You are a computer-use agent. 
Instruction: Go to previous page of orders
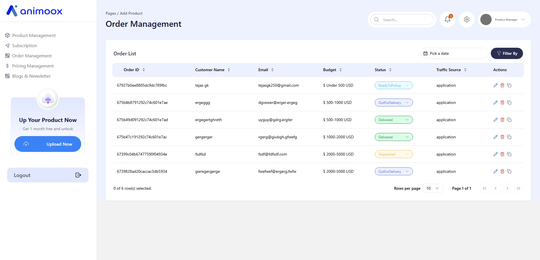(496, 188)
